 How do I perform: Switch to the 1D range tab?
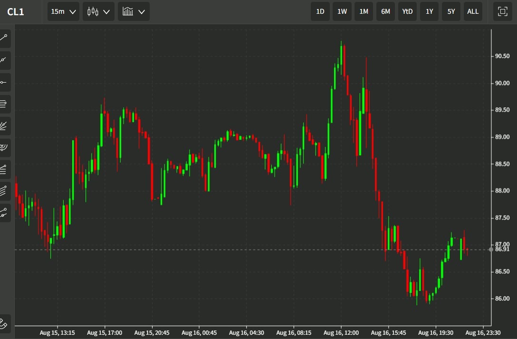click(320, 11)
